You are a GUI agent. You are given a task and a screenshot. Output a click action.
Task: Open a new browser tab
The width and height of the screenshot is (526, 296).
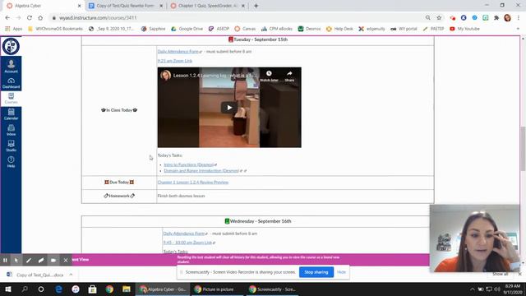tap(256, 6)
